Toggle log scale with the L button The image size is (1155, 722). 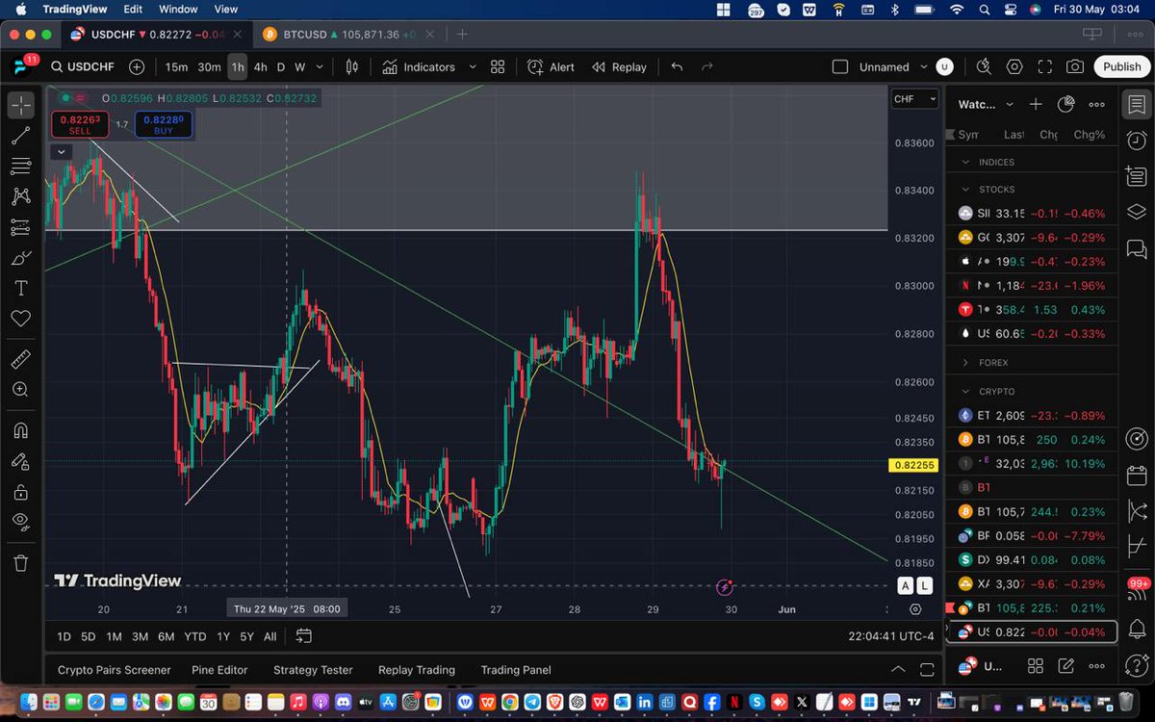pos(923,585)
